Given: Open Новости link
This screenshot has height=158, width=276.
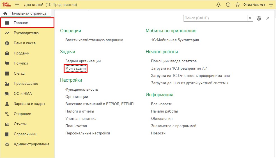Looking at the screenshot, I should pyautogui.click(x=158, y=133).
